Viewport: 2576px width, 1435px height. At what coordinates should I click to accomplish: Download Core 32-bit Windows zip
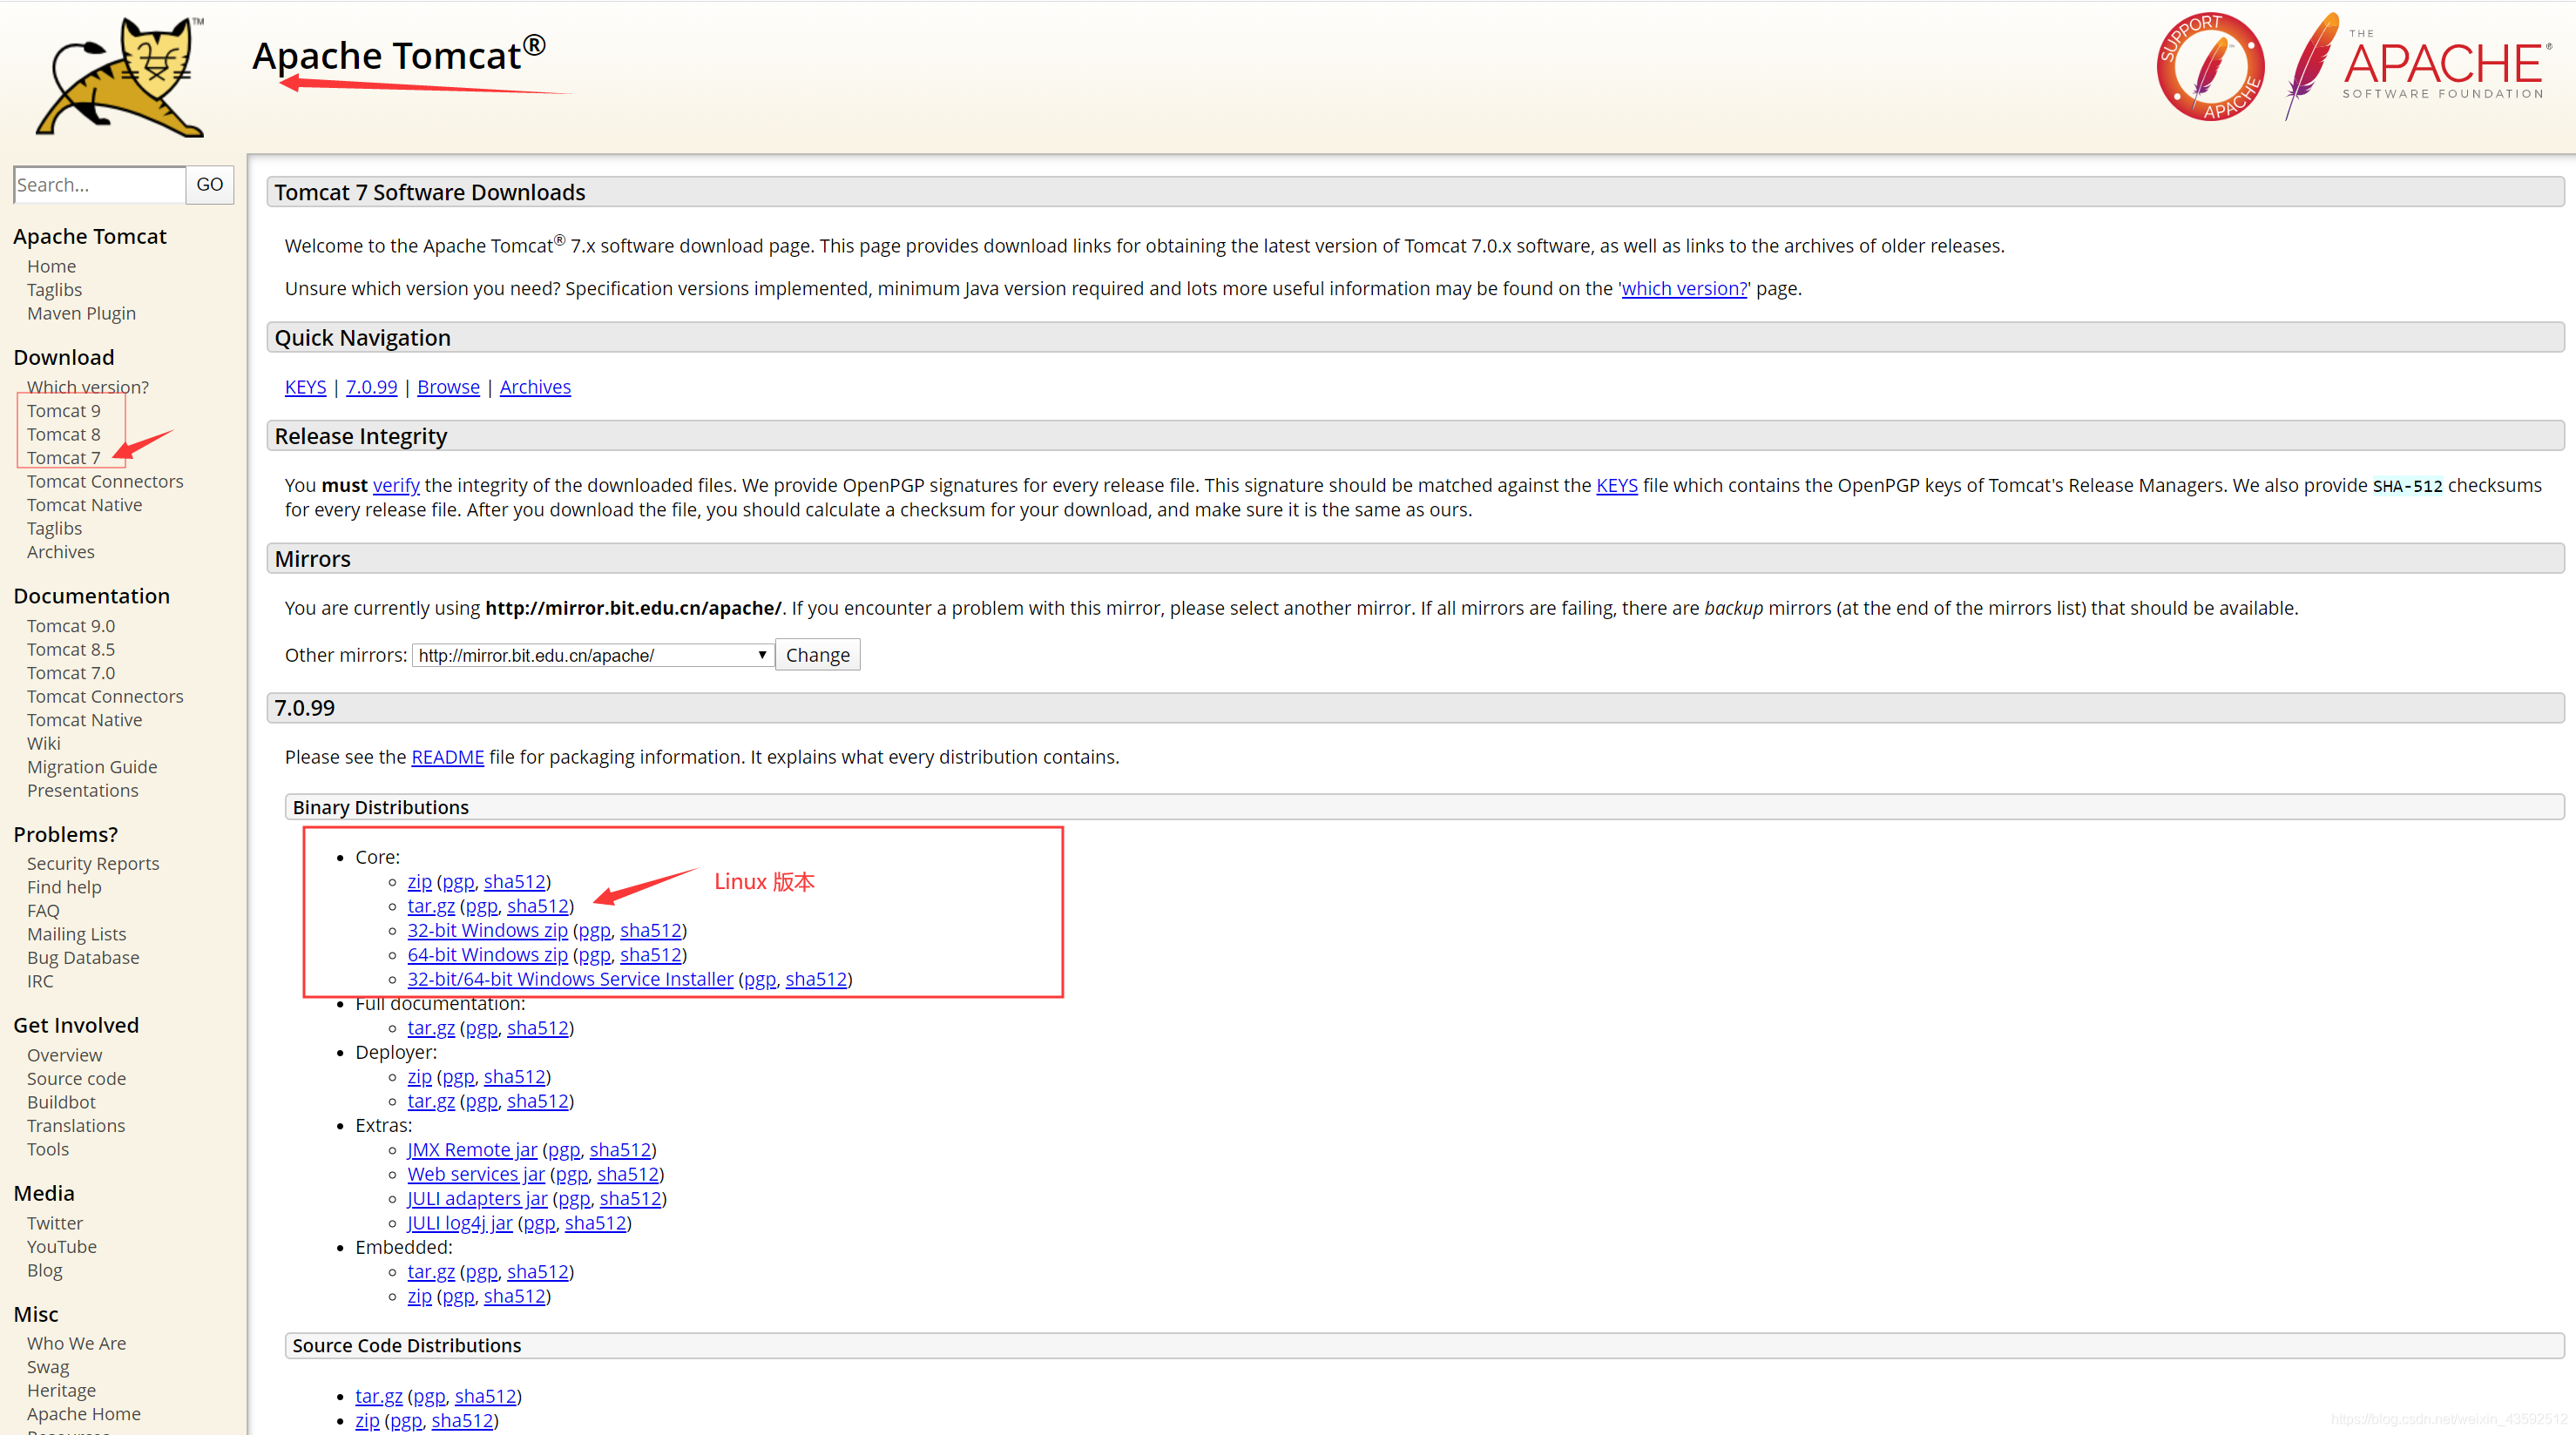pos(487,930)
